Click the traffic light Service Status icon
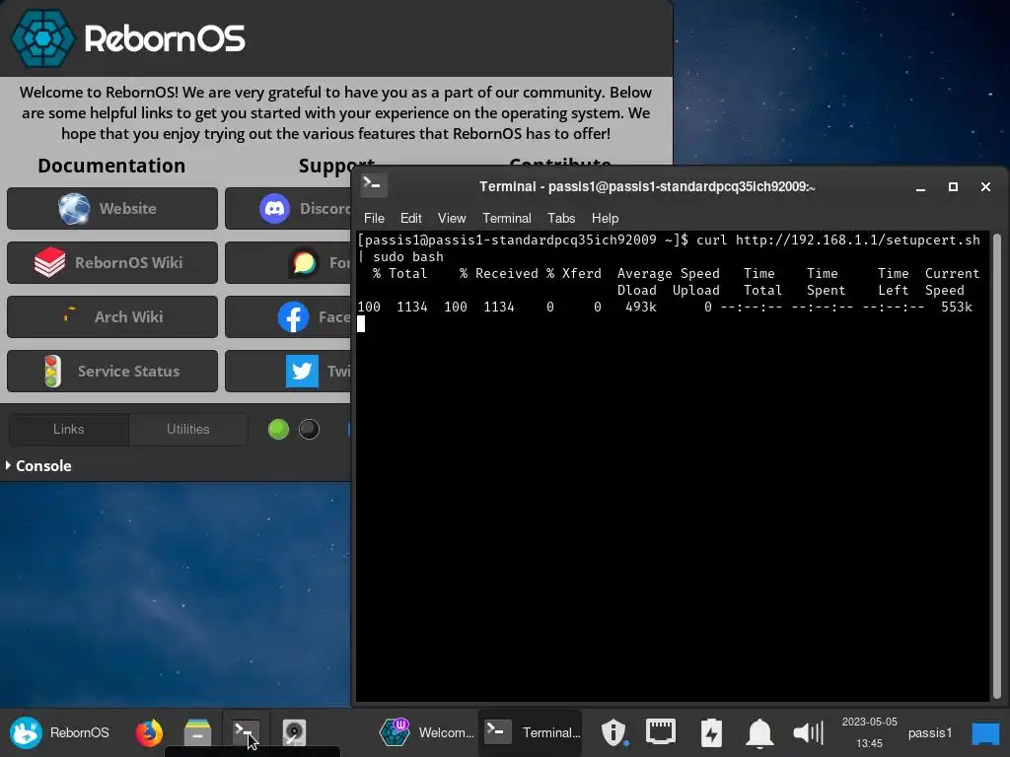Image resolution: width=1010 pixels, height=757 pixels. pos(52,371)
